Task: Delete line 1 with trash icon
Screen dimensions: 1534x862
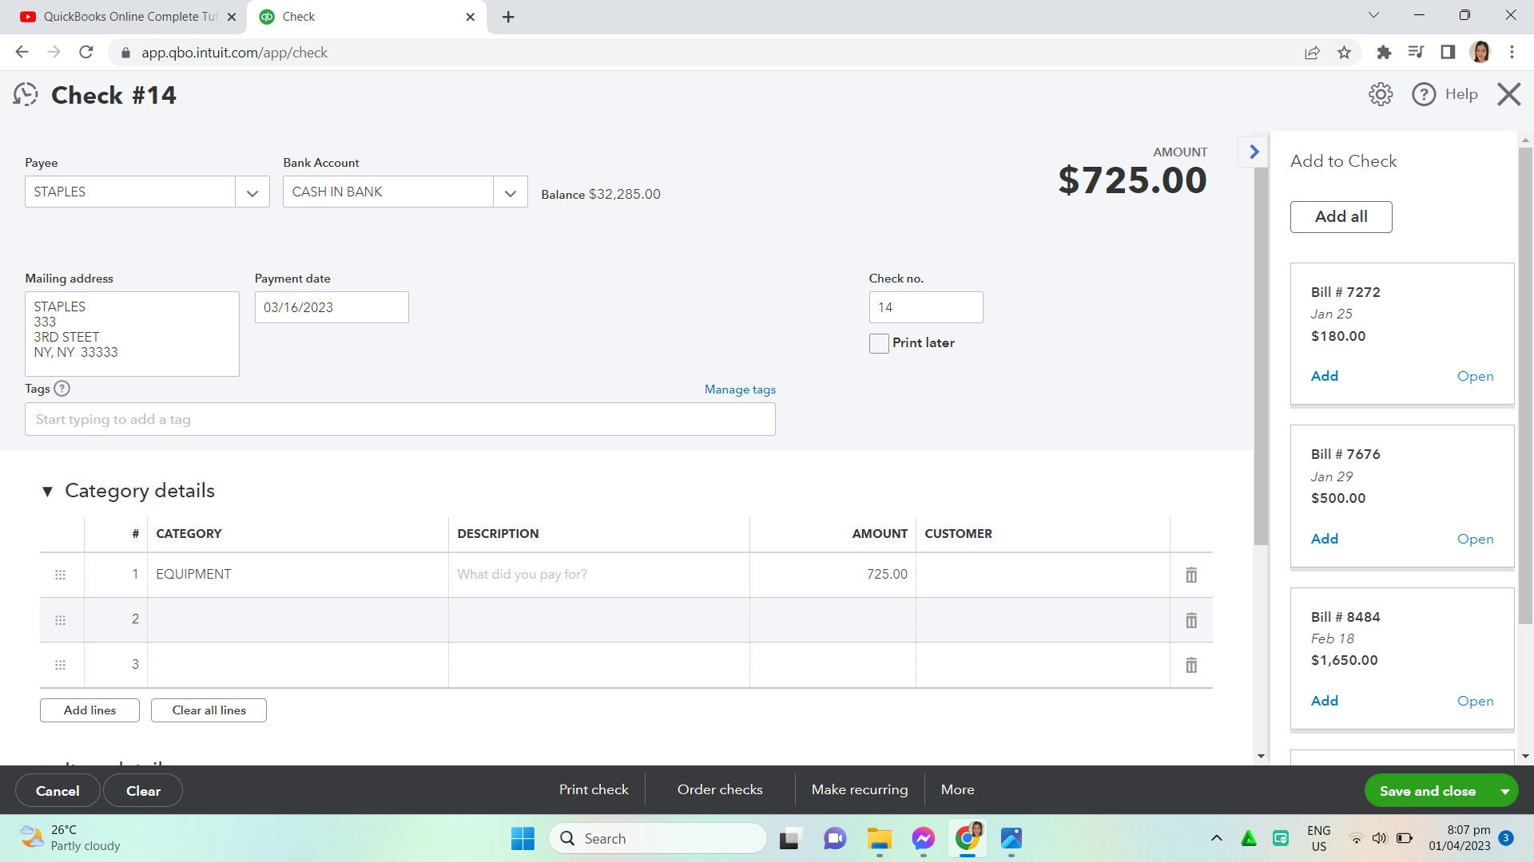Action: [x=1190, y=575]
